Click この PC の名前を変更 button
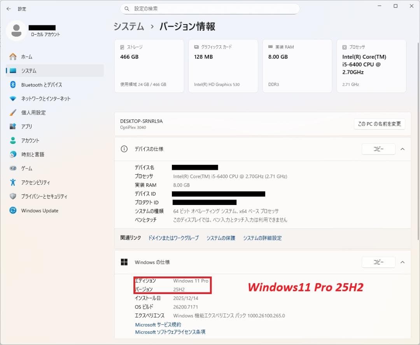 pyautogui.click(x=379, y=124)
